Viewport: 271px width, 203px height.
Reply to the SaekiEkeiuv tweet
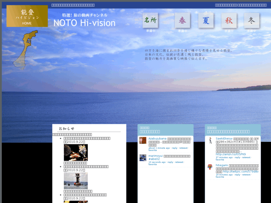[x=237, y=158]
